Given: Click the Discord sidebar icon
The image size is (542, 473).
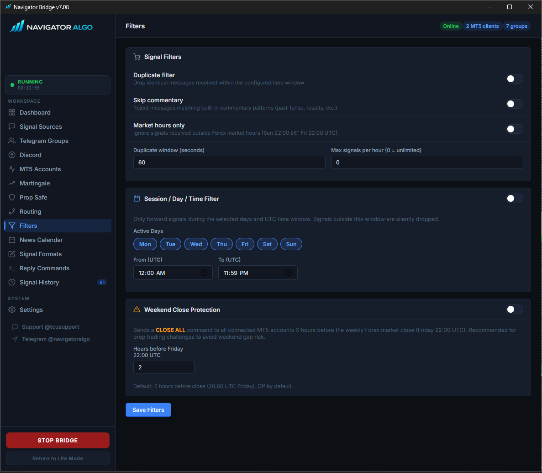Looking at the screenshot, I should (x=12, y=155).
